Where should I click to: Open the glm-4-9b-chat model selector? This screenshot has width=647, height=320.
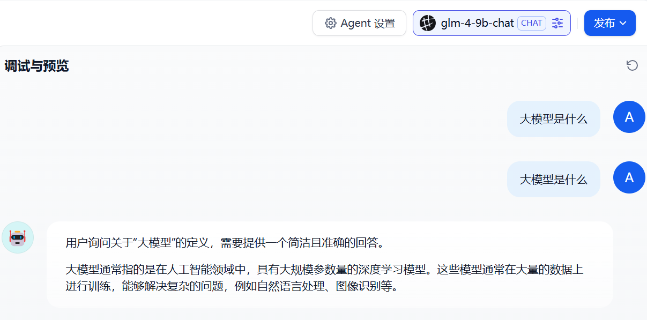click(492, 23)
